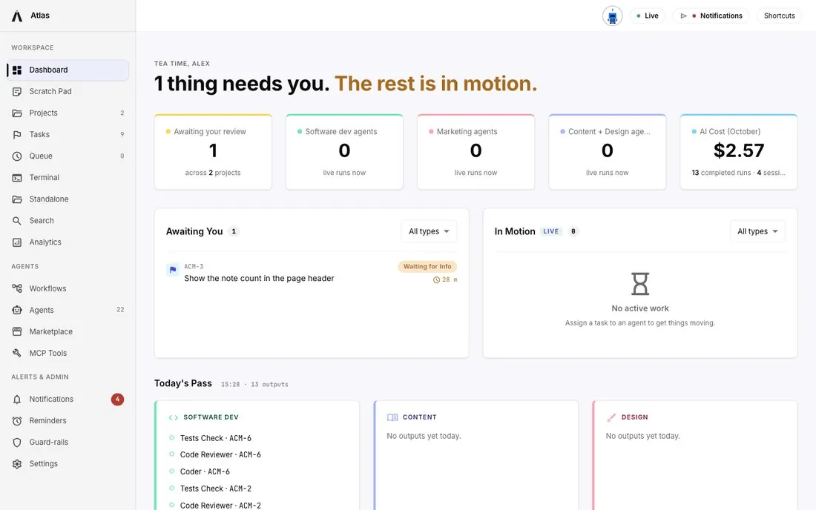Select Code Reviewer · ACM-6 output
816x510 pixels.
tap(220, 455)
